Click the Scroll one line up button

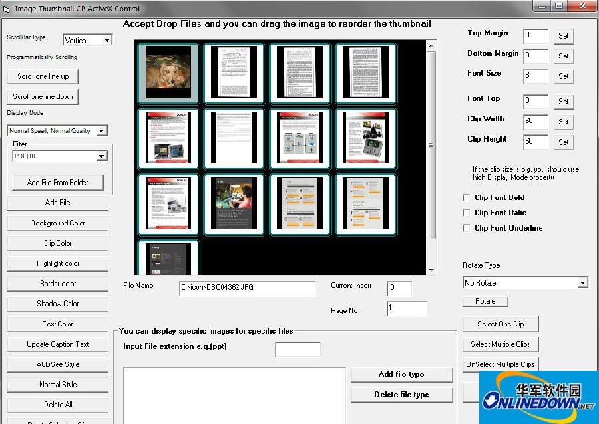42,76
